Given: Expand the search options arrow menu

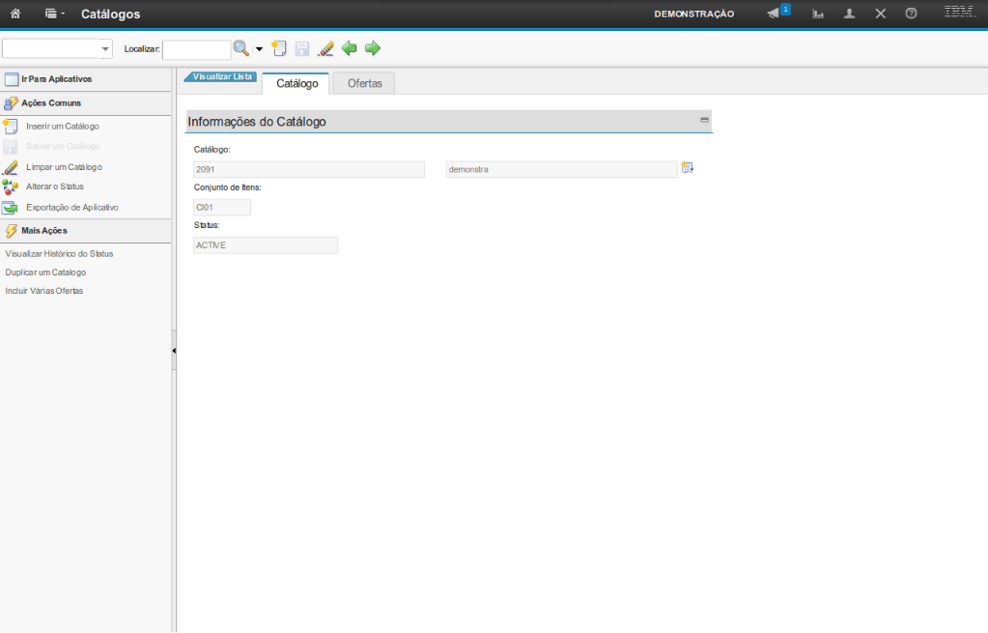Looking at the screenshot, I should tap(259, 49).
